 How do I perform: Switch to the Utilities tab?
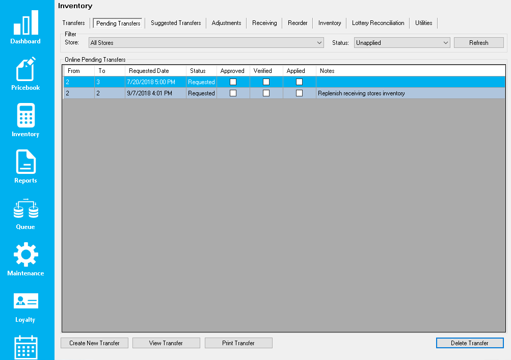point(424,23)
